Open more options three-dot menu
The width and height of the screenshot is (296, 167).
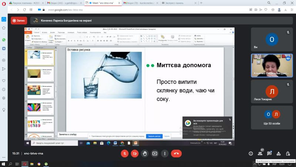coord(165,154)
